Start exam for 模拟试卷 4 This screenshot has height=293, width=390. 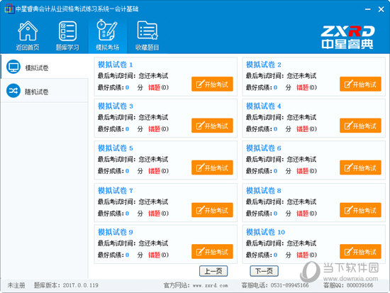[x=360, y=126]
